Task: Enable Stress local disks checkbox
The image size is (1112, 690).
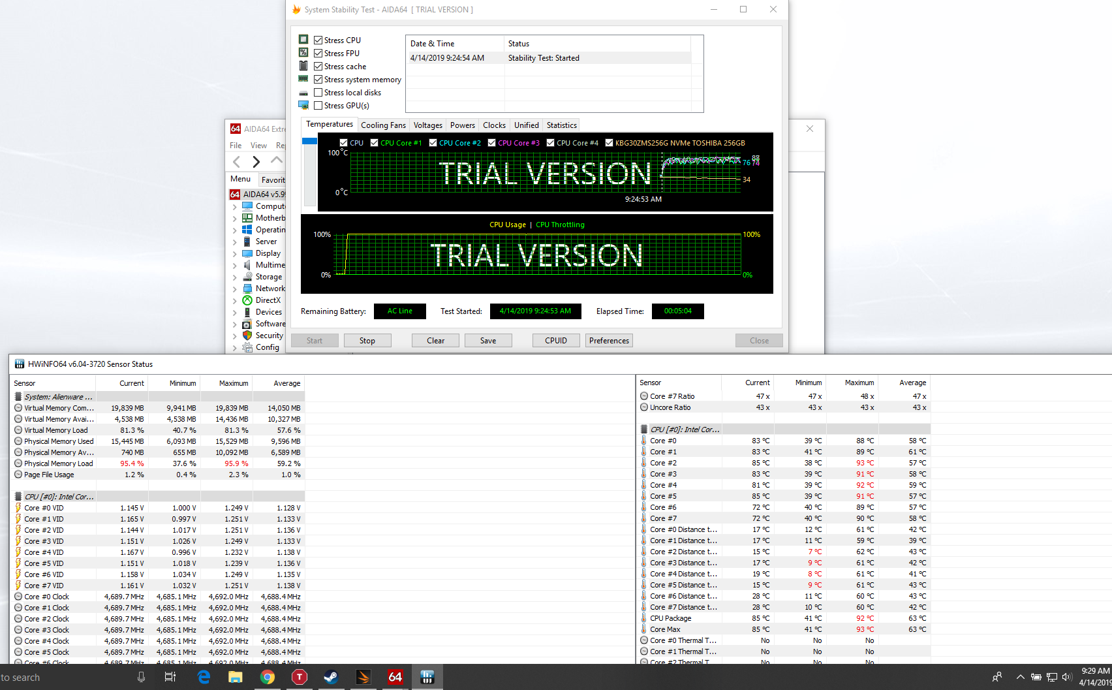Action: click(x=318, y=93)
